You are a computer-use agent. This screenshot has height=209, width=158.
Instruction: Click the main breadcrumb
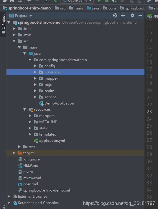(76, 8)
